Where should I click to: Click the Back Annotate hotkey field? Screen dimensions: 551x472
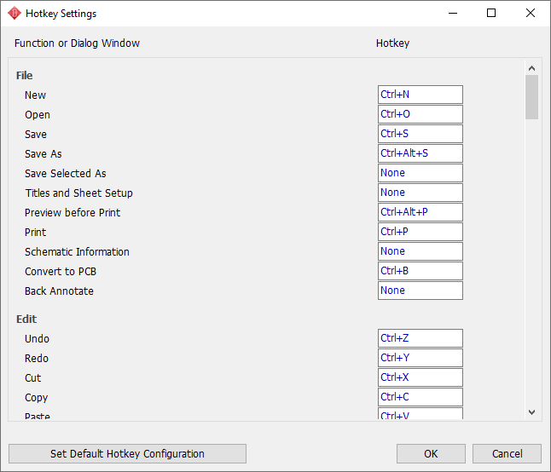420,291
